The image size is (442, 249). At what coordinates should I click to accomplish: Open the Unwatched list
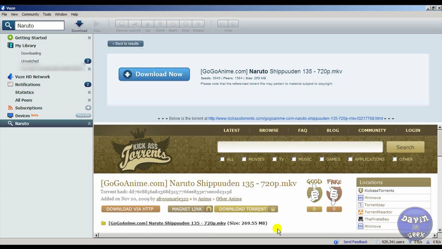tap(30, 61)
